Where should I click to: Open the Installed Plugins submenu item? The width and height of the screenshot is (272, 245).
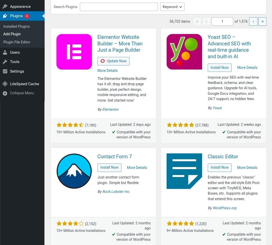(16, 26)
